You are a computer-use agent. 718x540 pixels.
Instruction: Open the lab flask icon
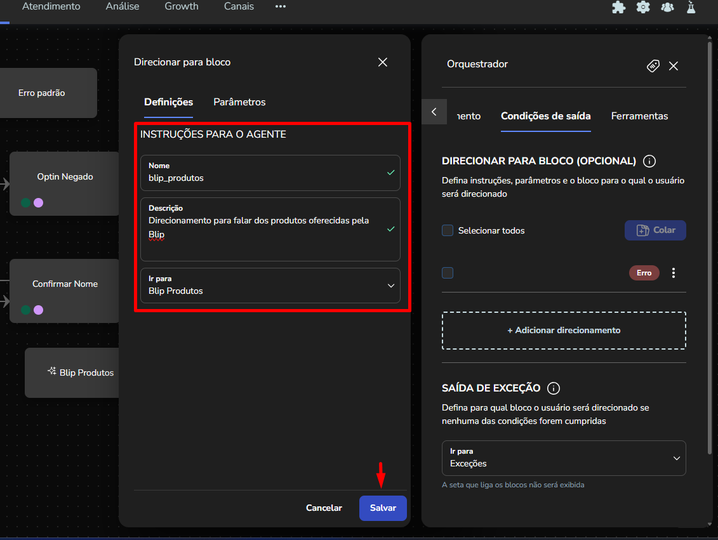(691, 7)
